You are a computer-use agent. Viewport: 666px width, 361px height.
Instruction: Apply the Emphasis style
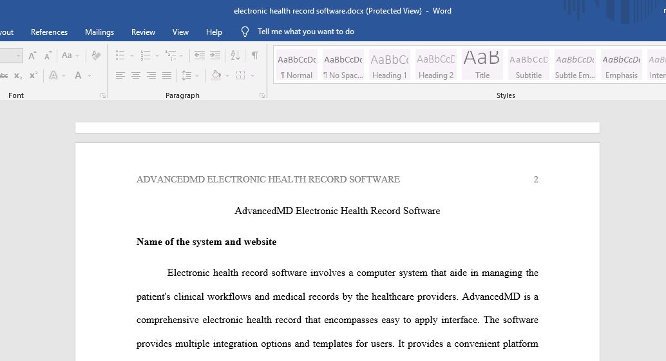pyautogui.click(x=622, y=65)
